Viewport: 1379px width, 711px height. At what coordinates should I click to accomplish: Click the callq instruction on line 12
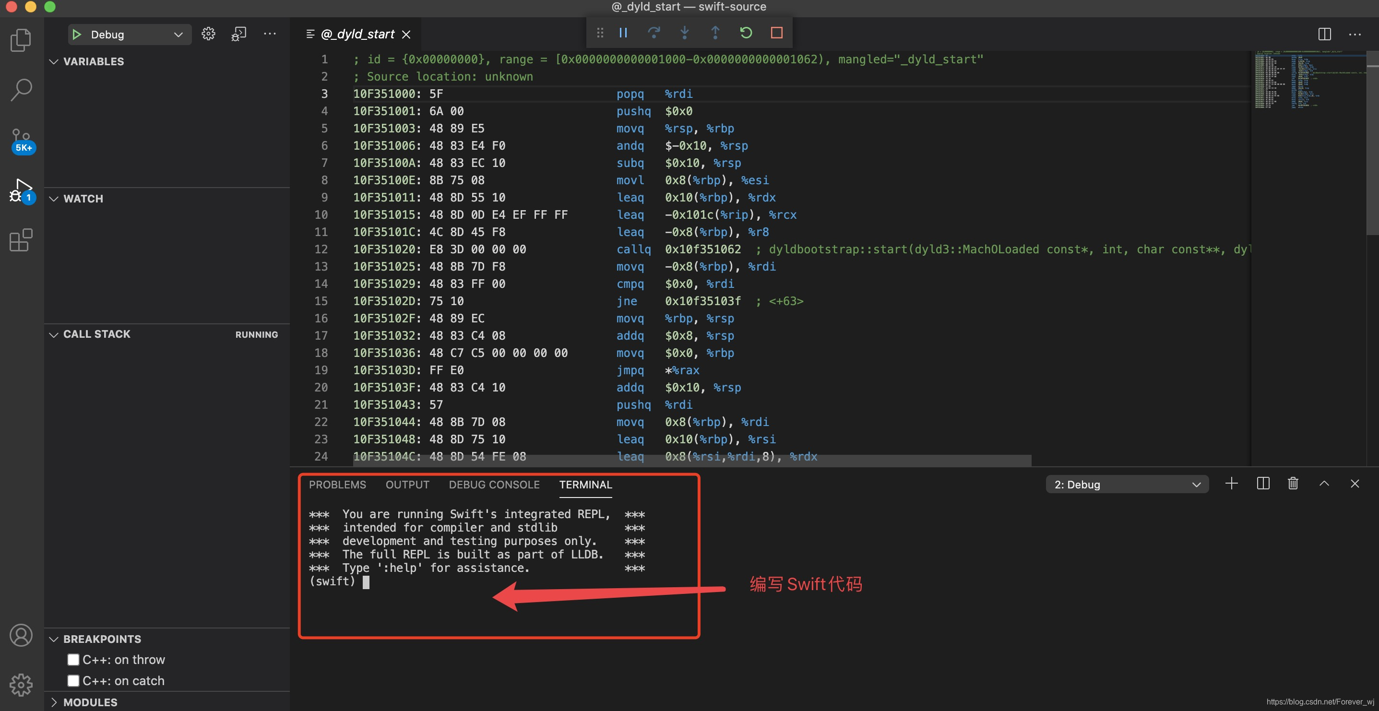[x=633, y=249]
